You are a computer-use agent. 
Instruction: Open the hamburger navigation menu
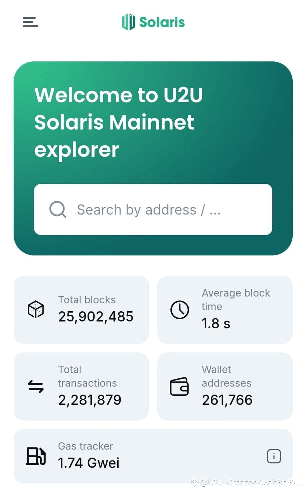(30, 22)
